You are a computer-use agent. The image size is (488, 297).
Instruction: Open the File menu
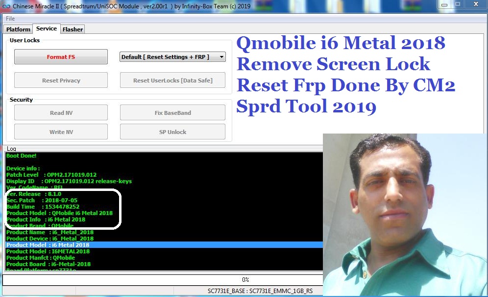click(x=10, y=18)
